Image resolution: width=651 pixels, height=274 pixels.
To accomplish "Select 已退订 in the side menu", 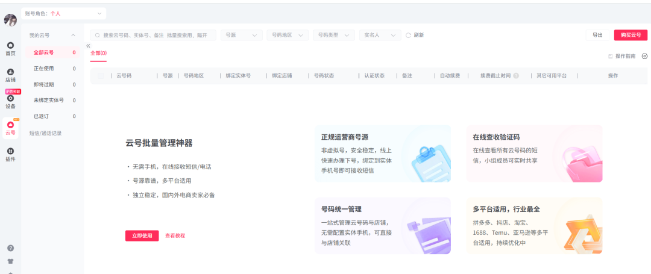I will pos(52,116).
